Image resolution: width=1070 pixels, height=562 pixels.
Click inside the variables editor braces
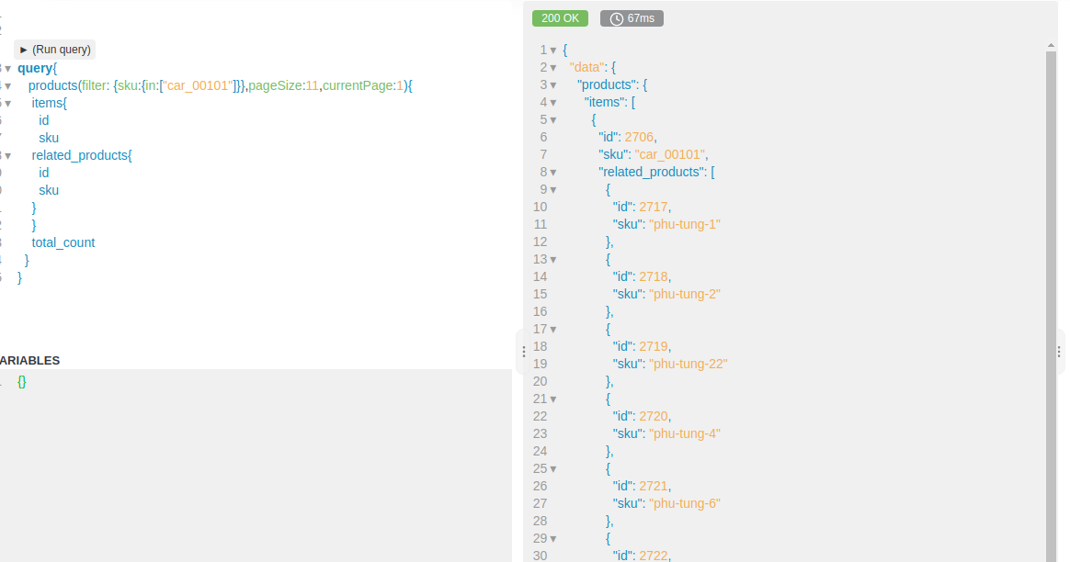click(x=21, y=381)
